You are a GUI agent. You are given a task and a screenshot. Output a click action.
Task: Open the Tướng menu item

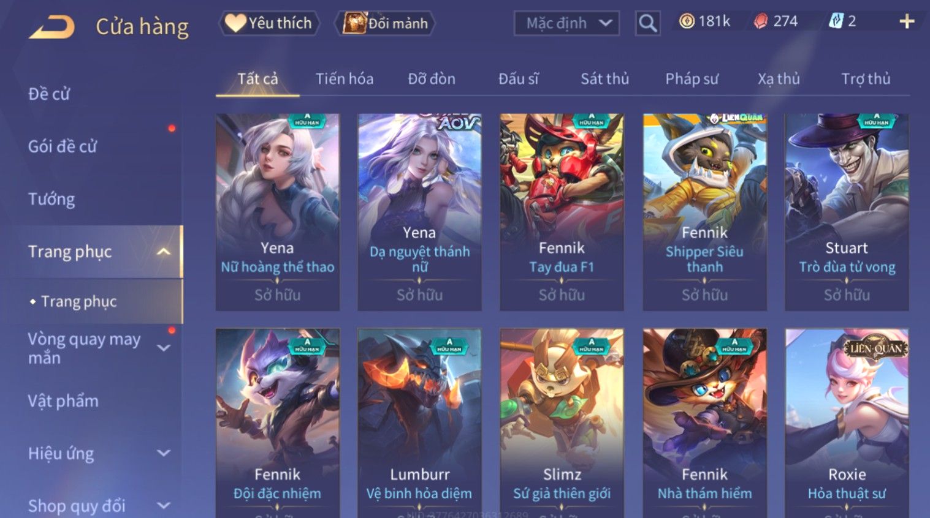pyautogui.click(x=51, y=199)
